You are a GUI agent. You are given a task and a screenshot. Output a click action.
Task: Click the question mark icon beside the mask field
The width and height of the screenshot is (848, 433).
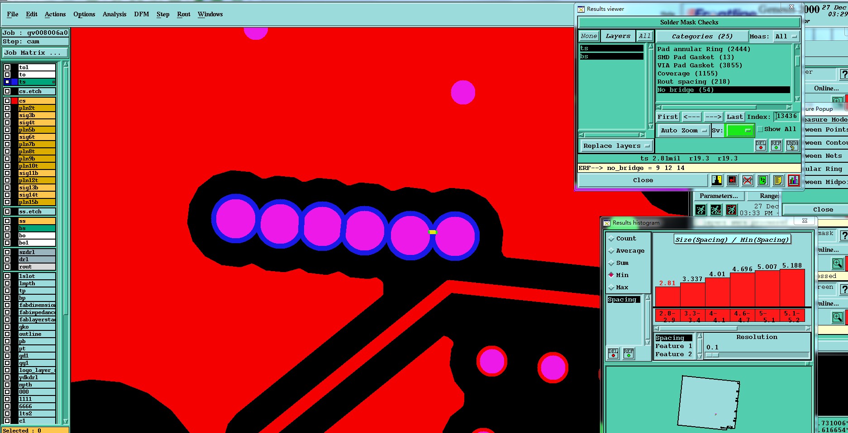[844, 235]
